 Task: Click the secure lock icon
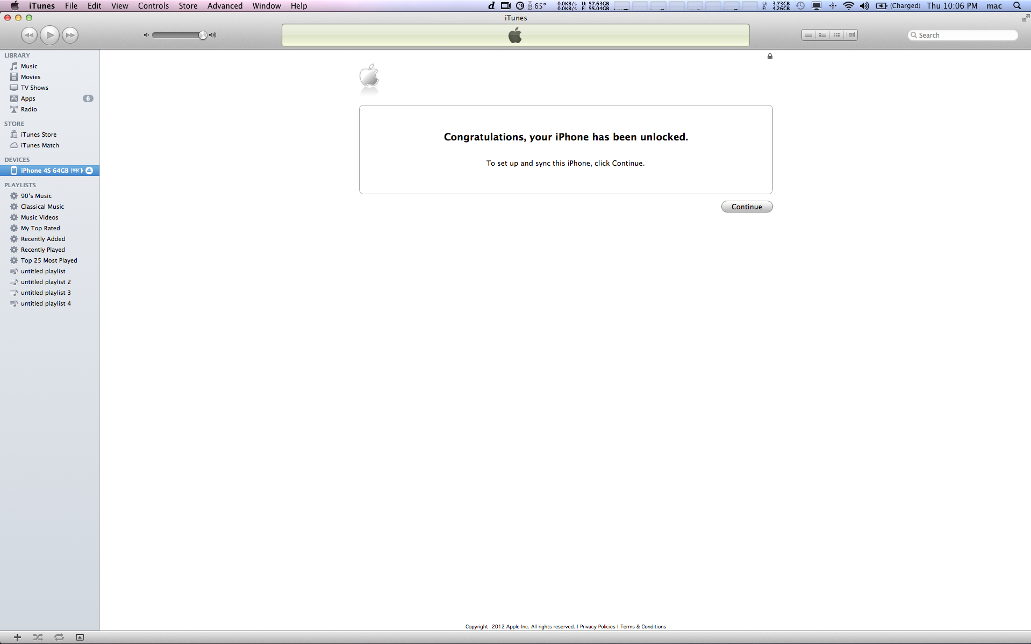770,56
